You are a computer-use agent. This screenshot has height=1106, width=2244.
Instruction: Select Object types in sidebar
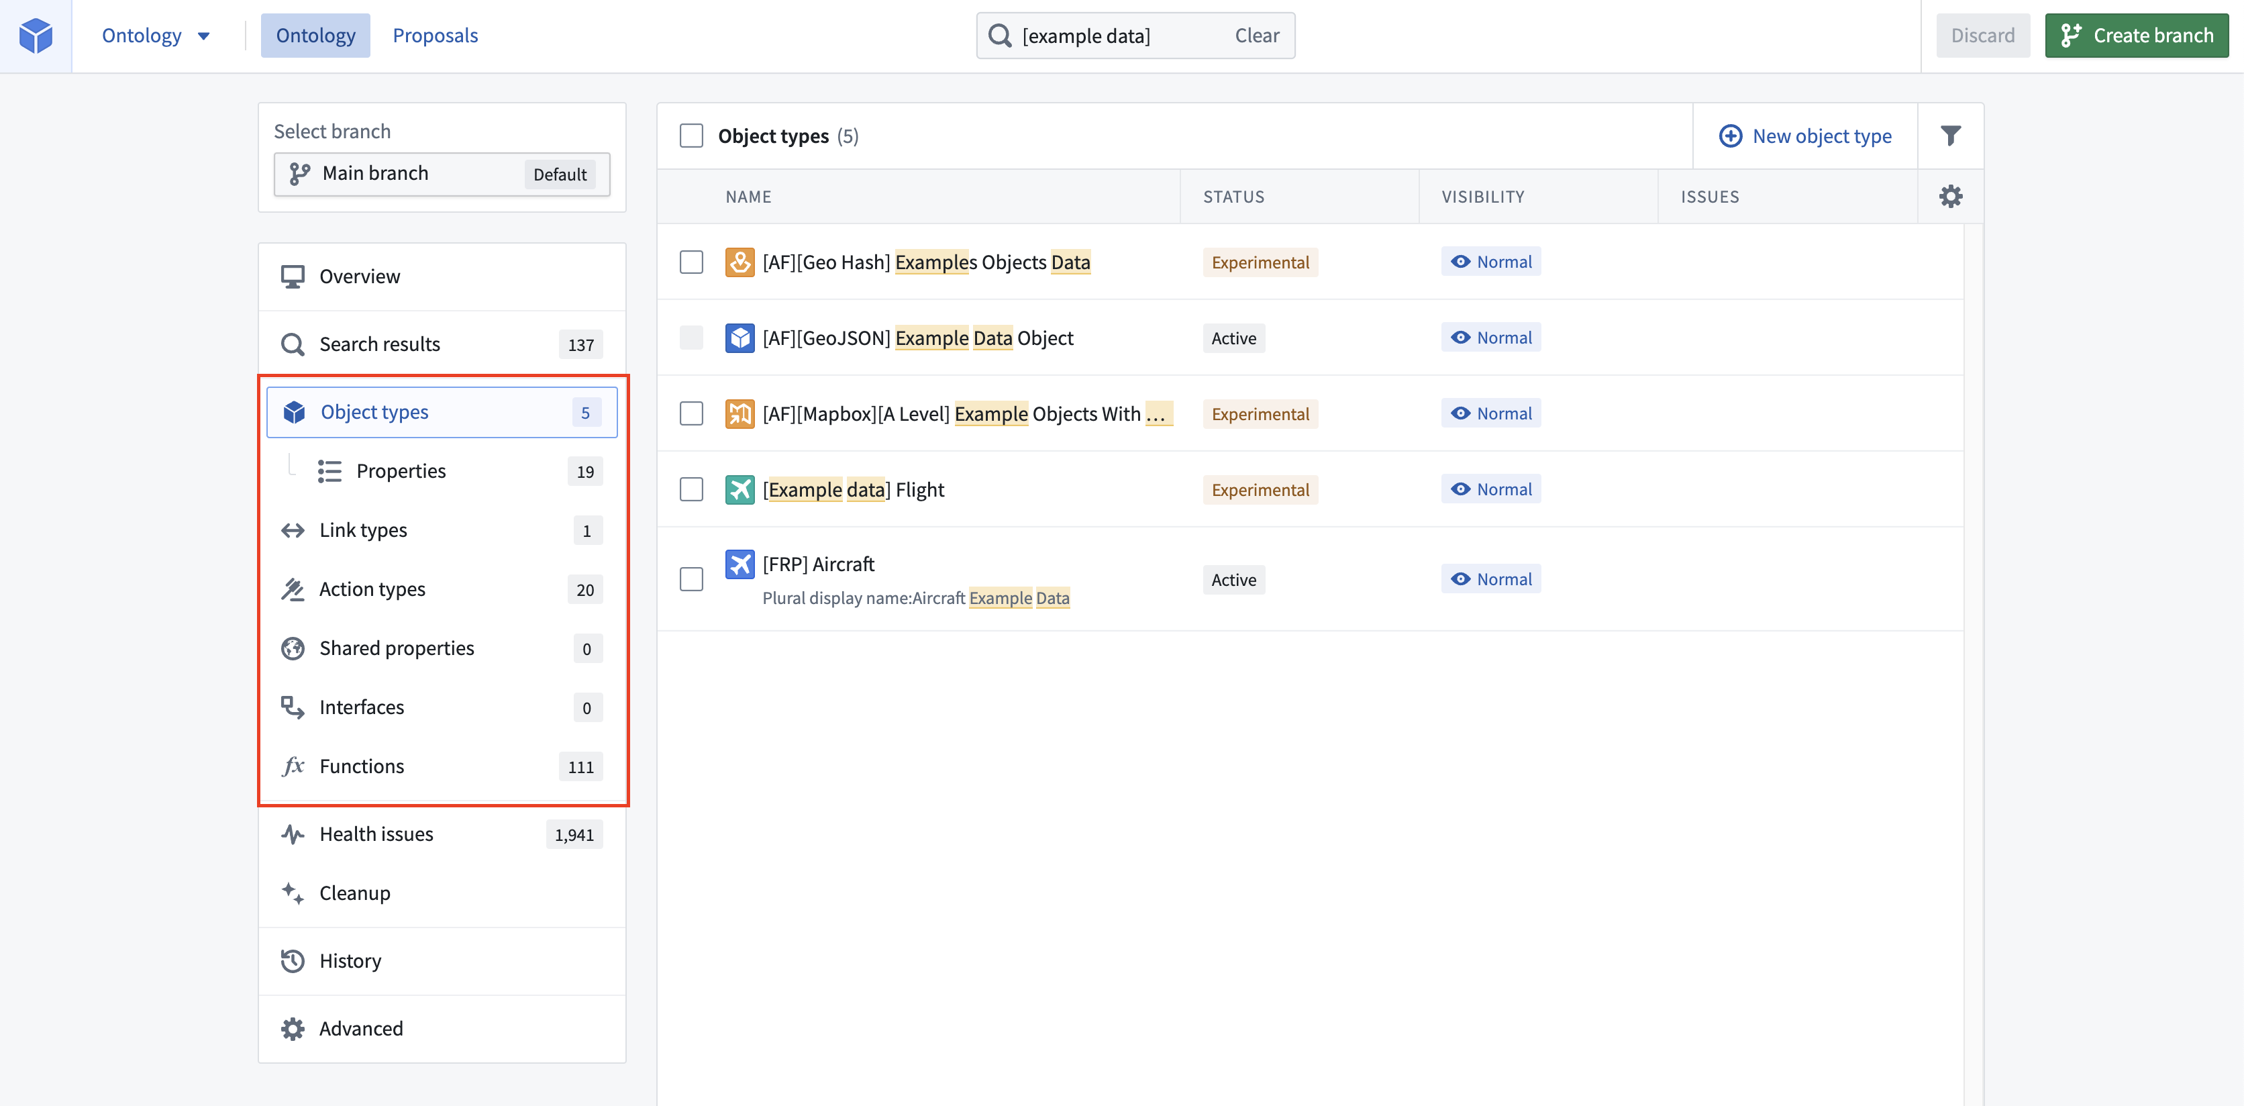pos(442,412)
